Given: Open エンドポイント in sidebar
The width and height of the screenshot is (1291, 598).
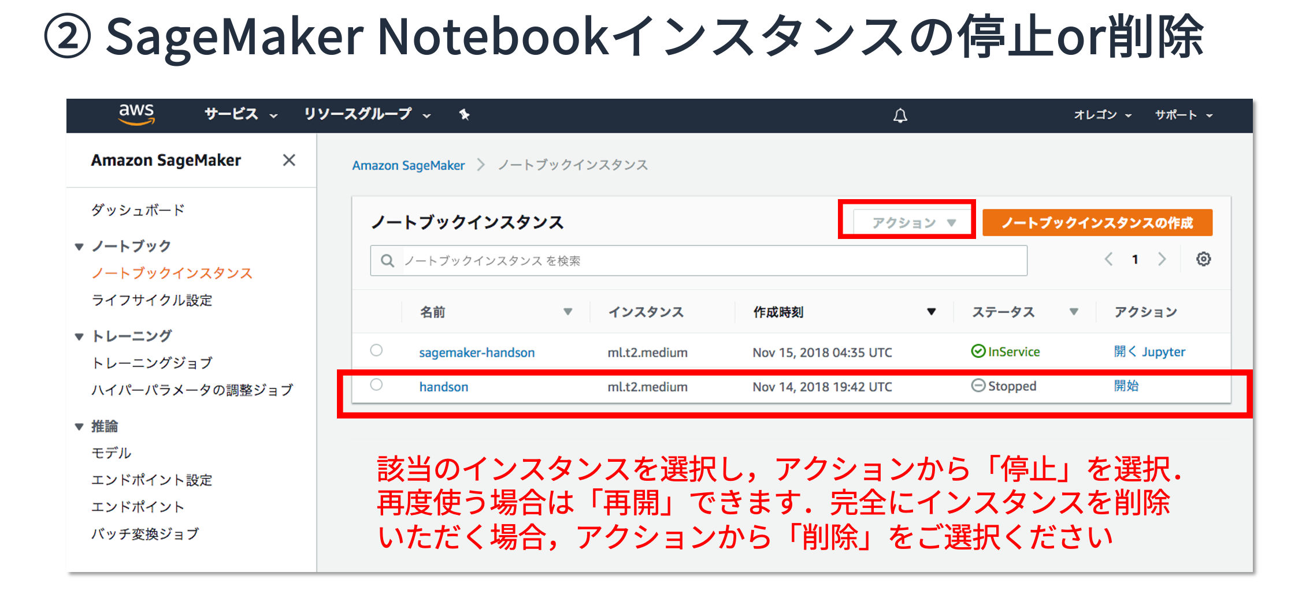Looking at the screenshot, I should [138, 507].
